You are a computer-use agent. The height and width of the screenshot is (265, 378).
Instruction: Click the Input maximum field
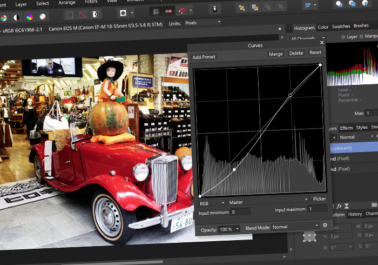pyautogui.click(x=318, y=209)
